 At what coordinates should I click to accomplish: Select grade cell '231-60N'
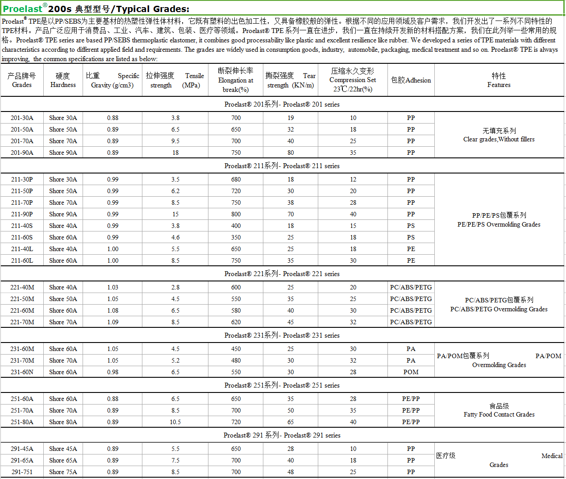tap(22, 372)
